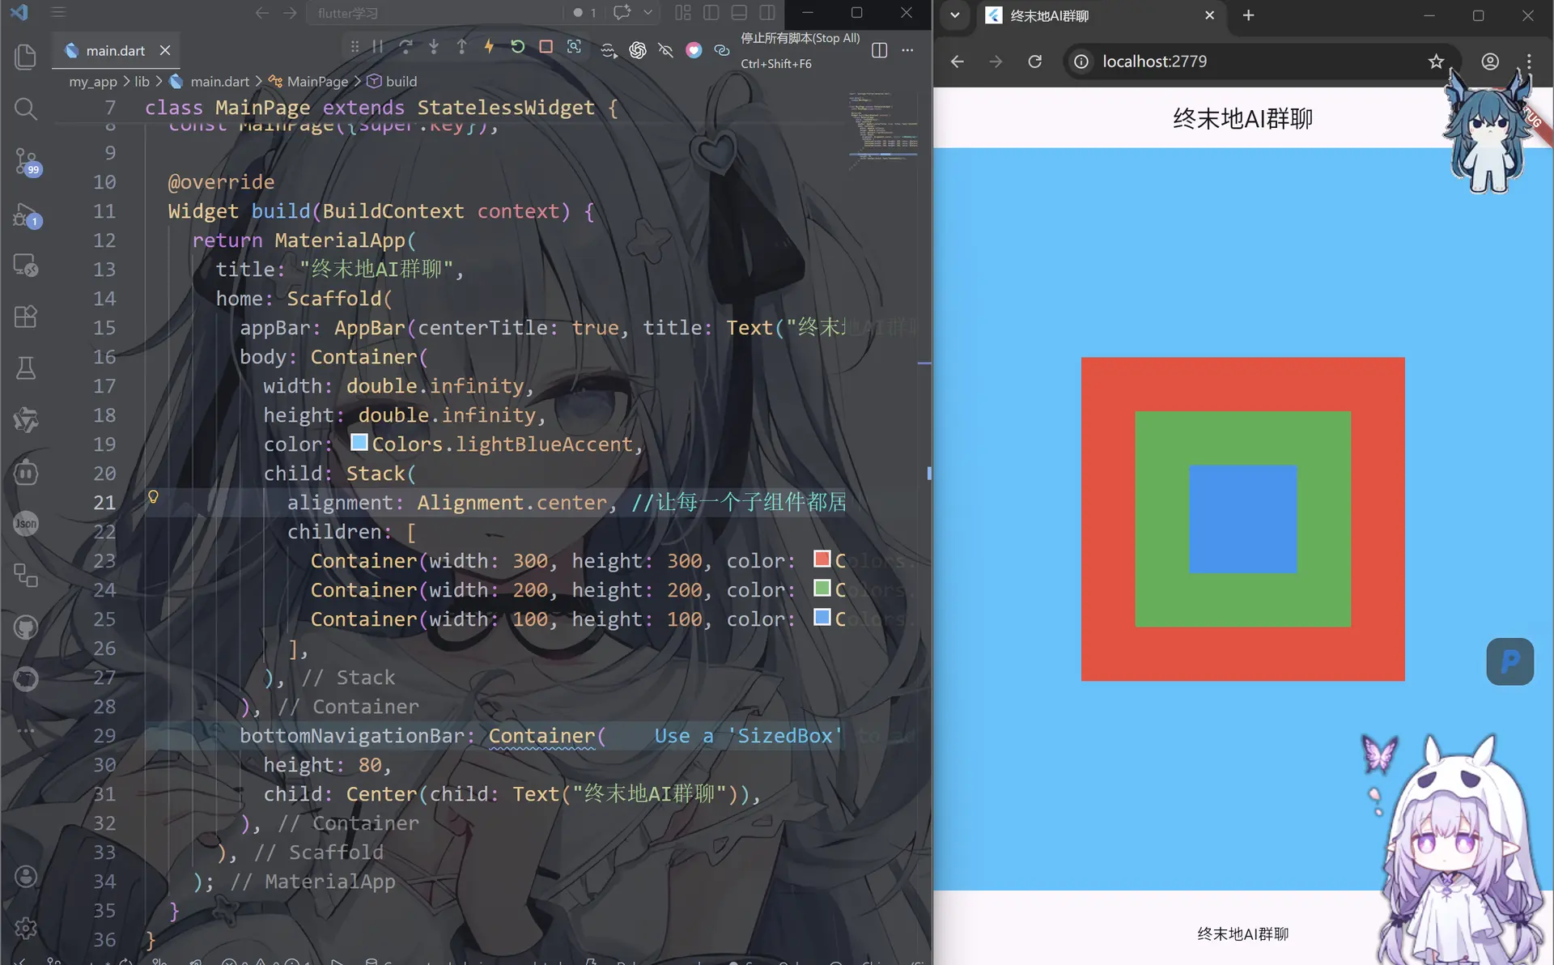View site information for localhost
The image size is (1554, 965).
(1081, 62)
